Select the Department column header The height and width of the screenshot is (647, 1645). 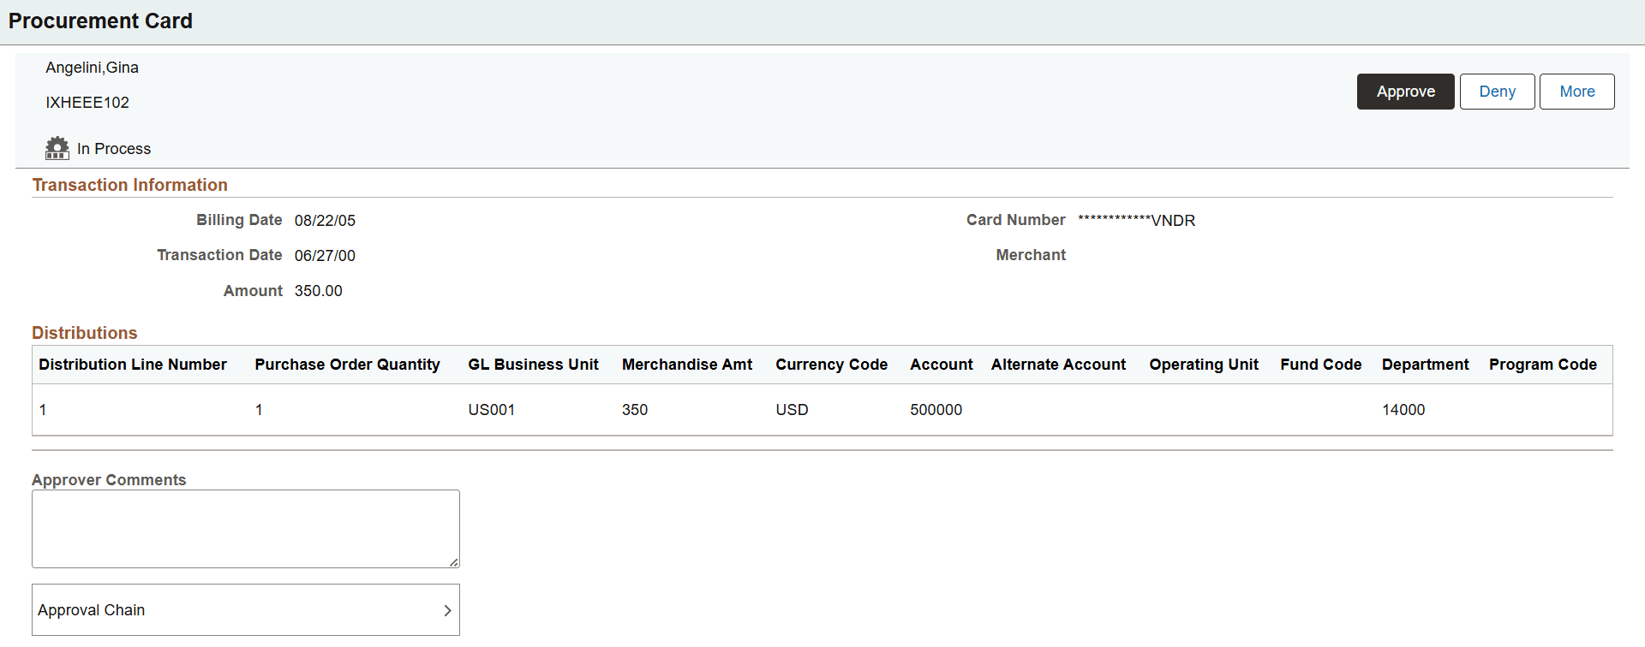click(x=1425, y=365)
